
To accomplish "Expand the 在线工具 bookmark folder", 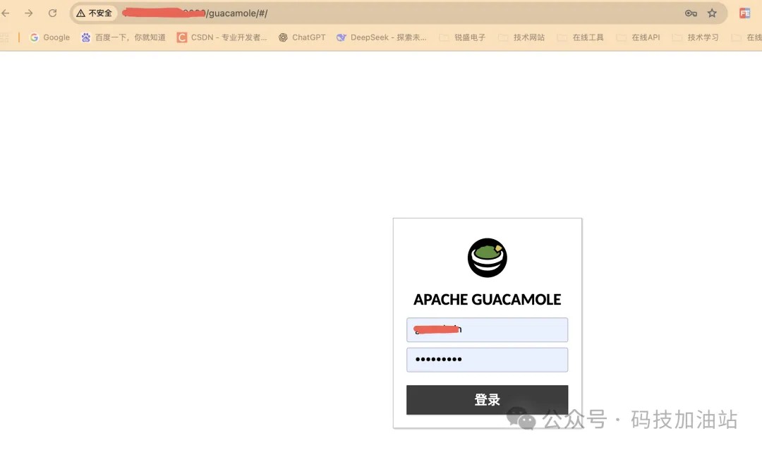I will (580, 37).
